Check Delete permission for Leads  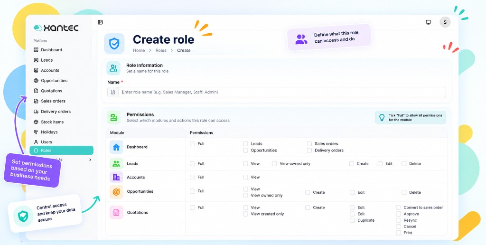click(404, 163)
